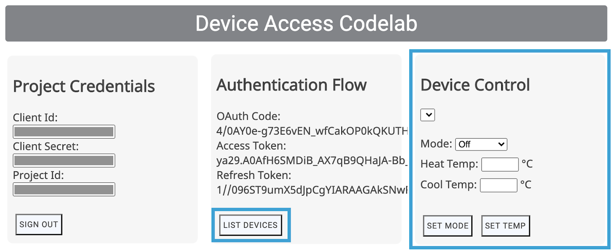Focus the Cool Temp input box
Viewport: 612px width, 250px height.
(498, 185)
